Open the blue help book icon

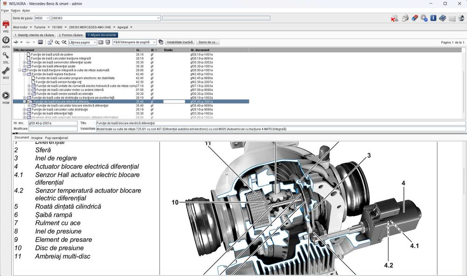[443, 18]
